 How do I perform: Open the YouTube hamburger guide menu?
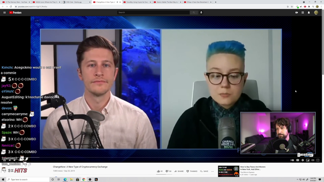click(x=5, y=13)
